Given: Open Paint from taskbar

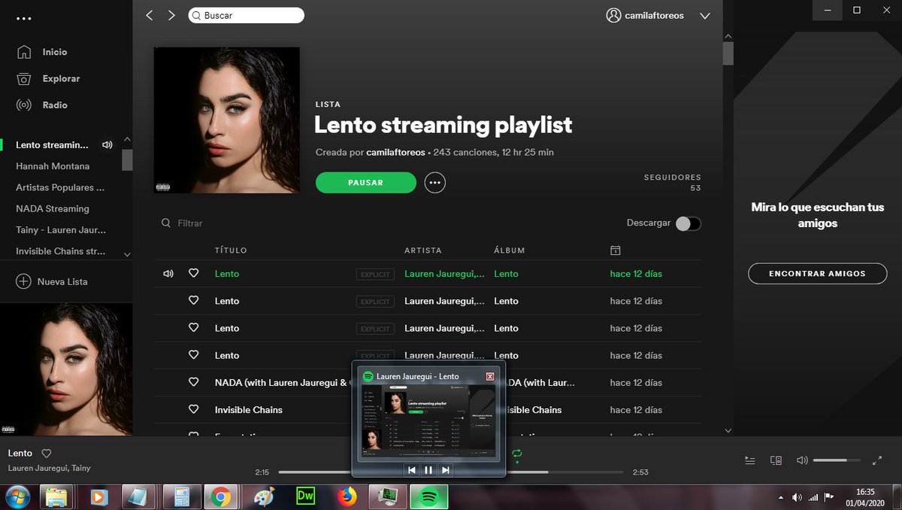Looking at the screenshot, I should click(264, 496).
